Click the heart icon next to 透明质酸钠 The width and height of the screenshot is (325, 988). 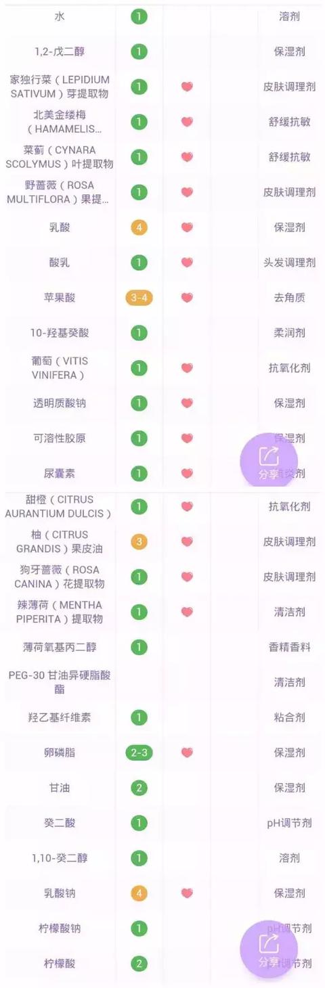(187, 403)
